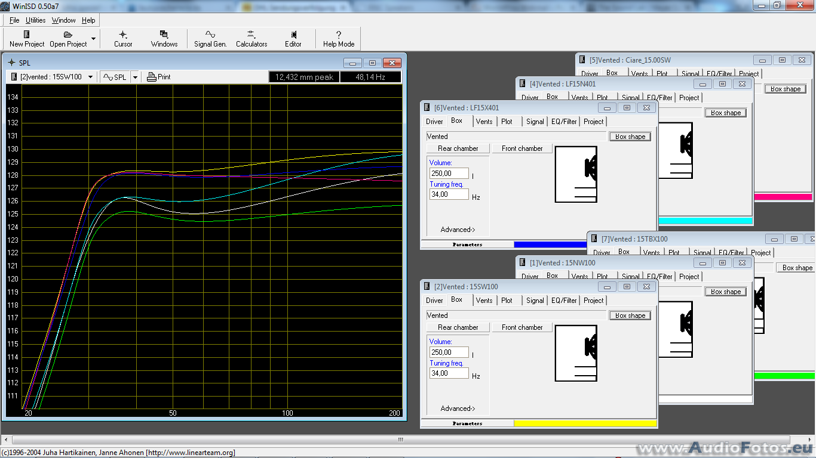This screenshot has height=458, width=816.
Task: Click the SPL graph type button
Action: (x=115, y=77)
